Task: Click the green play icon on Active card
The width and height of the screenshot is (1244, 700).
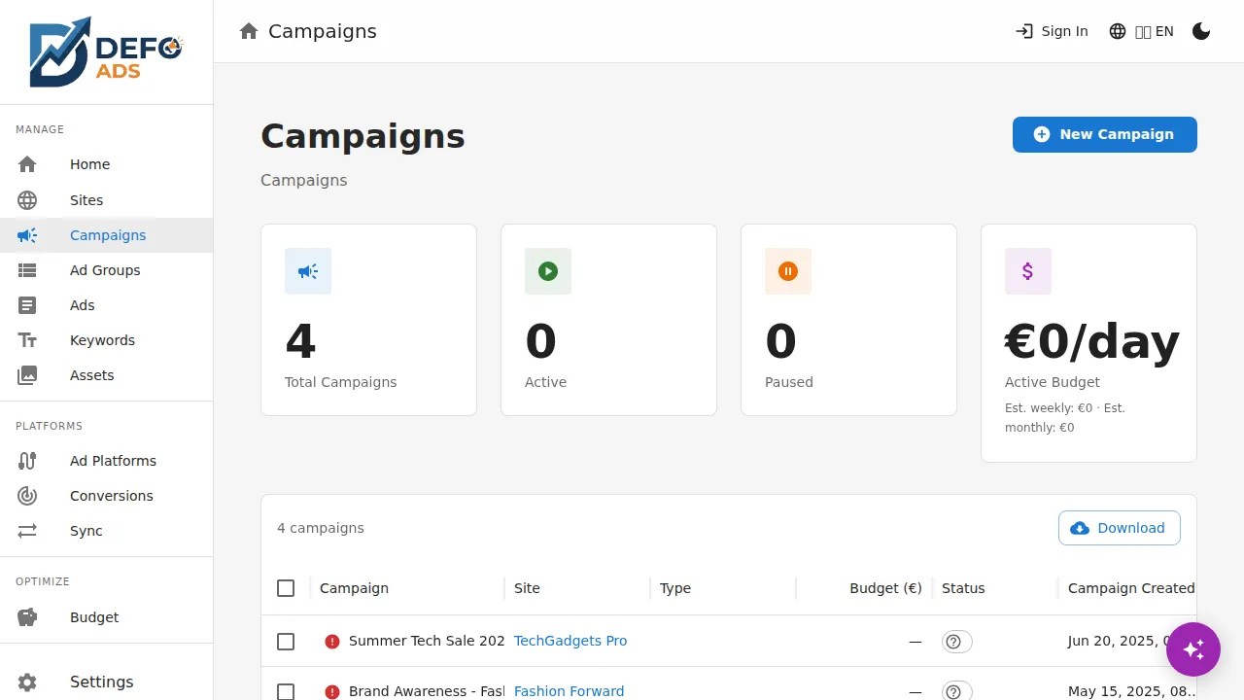Action: [548, 271]
